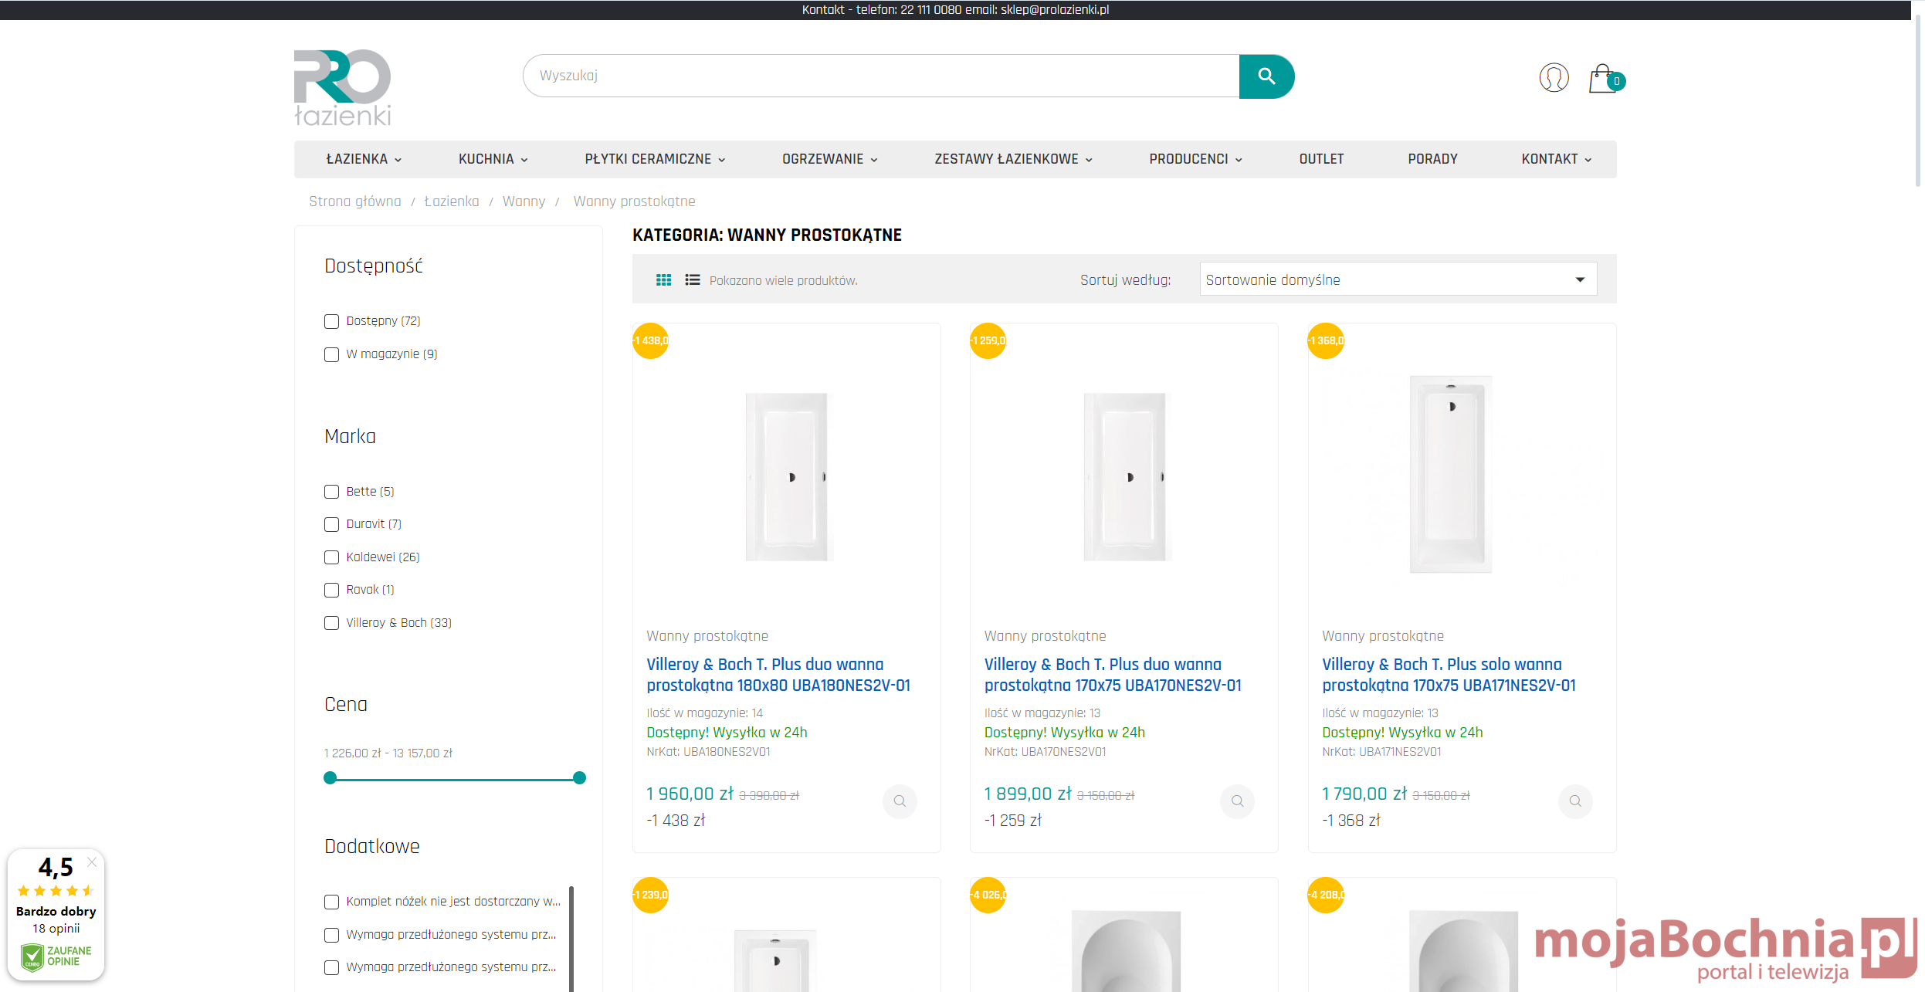Check the Dostępny availability filter
This screenshot has width=1925, height=992.
(332, 321)
